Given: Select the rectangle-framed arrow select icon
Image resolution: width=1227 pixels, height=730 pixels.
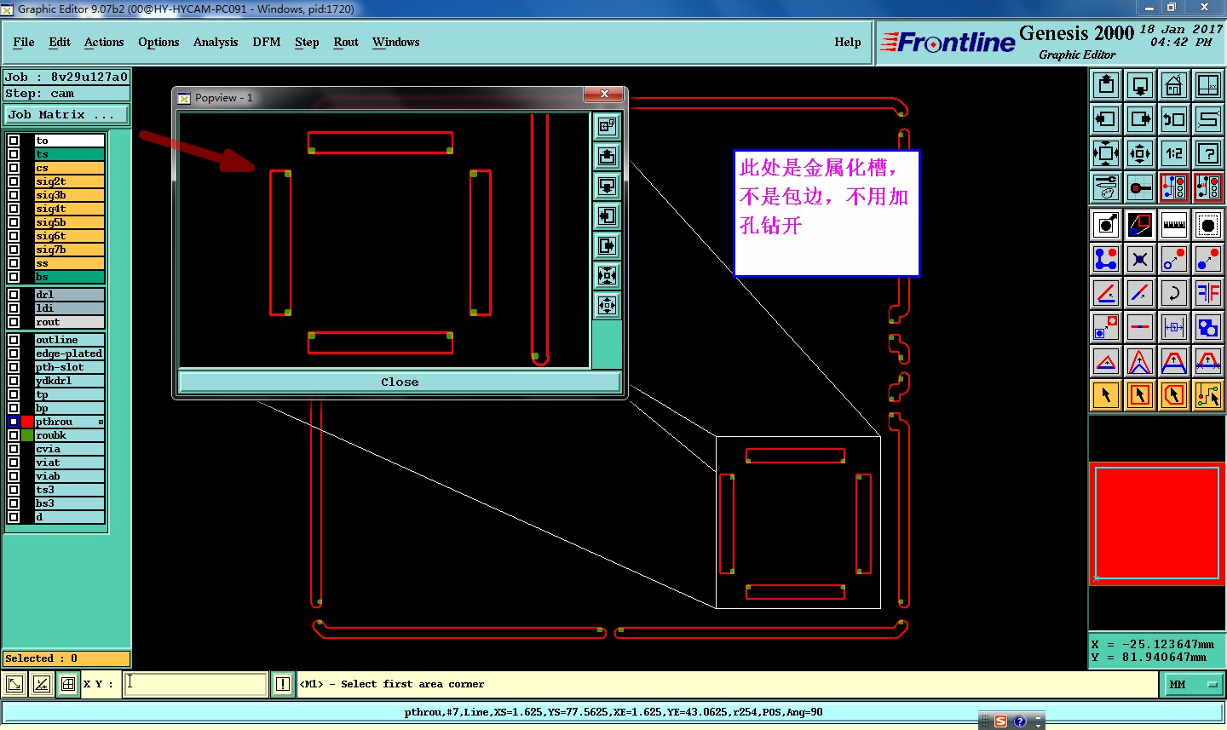Looking at the screenshot, I should pyautogui.click(x=1140, y=395).
